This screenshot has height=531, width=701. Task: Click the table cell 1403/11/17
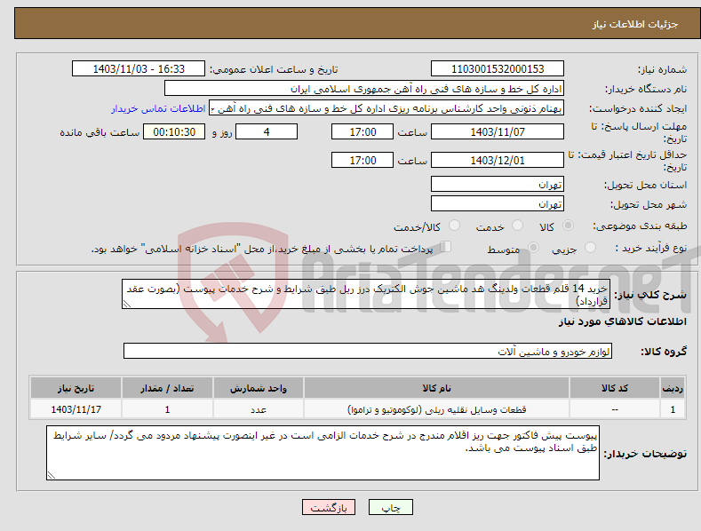click(x=76, y=409)
